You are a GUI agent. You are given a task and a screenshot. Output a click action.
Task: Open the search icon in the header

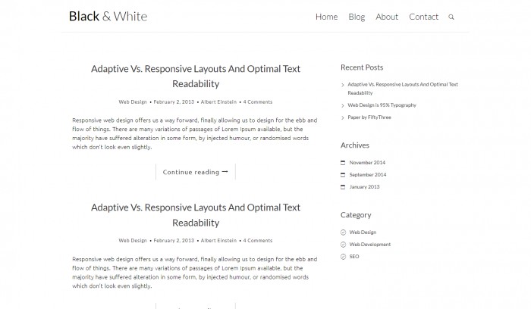pyautogui.click(x=451, y=17)
